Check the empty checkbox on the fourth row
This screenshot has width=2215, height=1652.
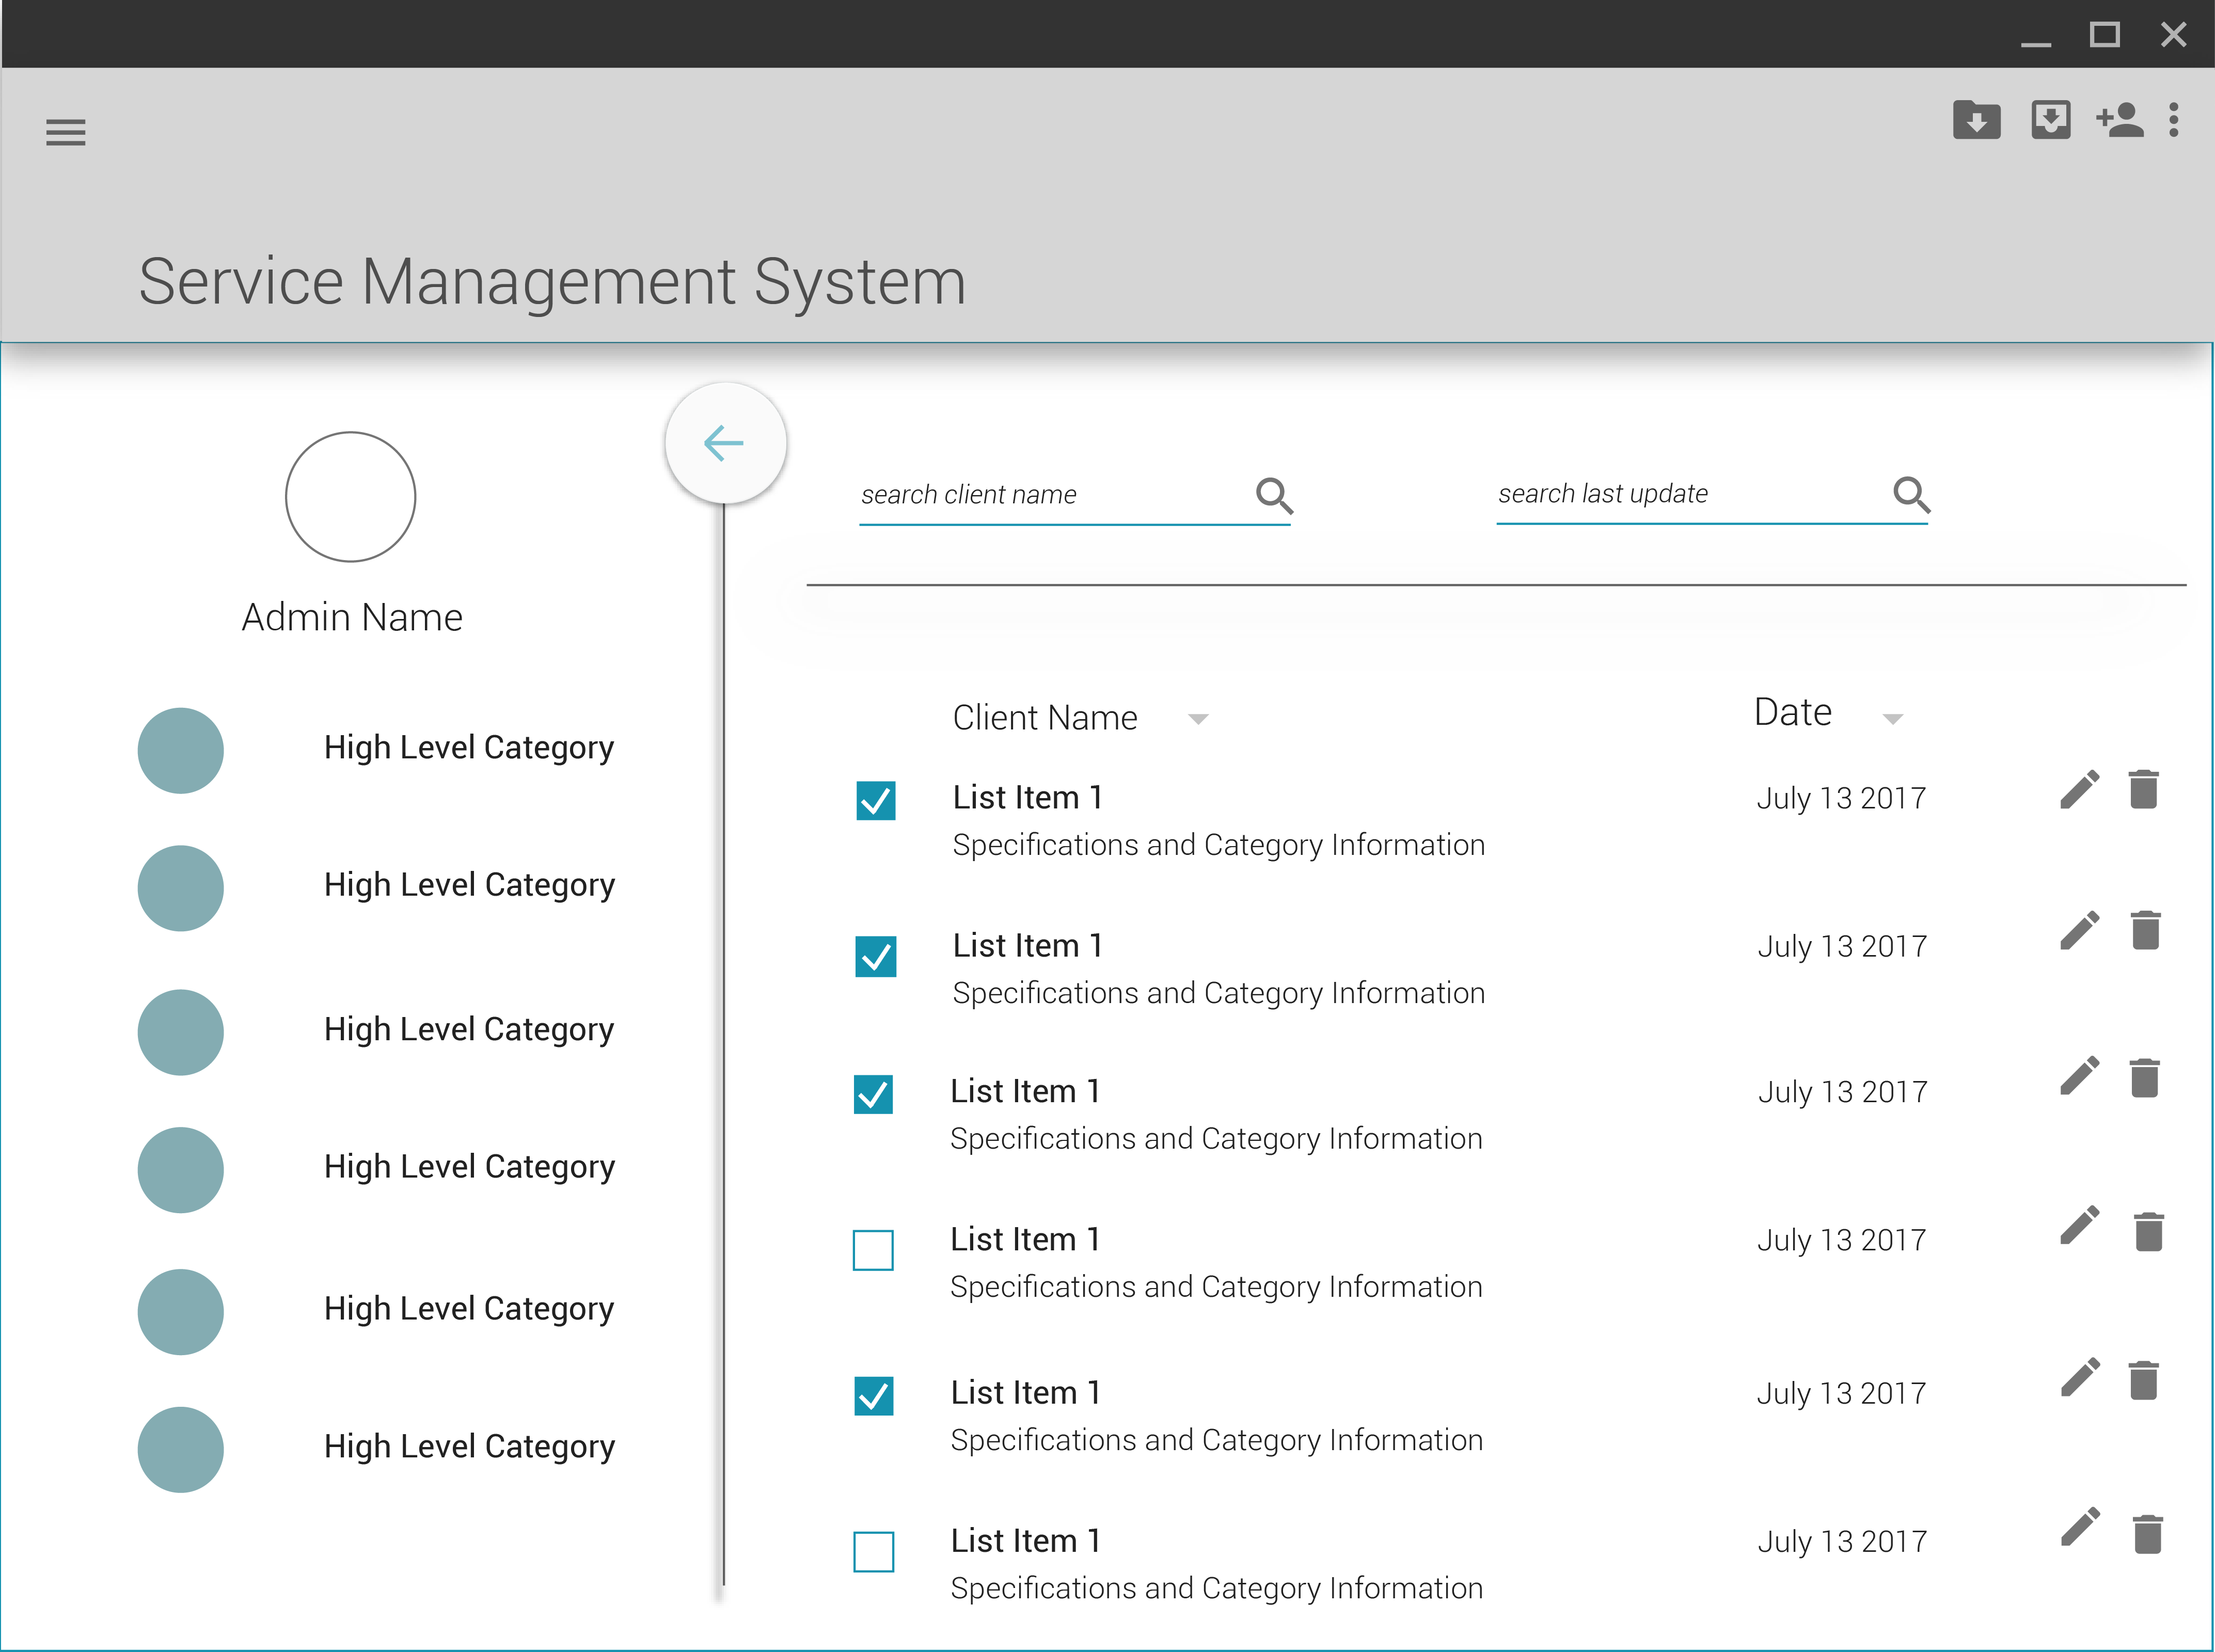(873, 1251)
